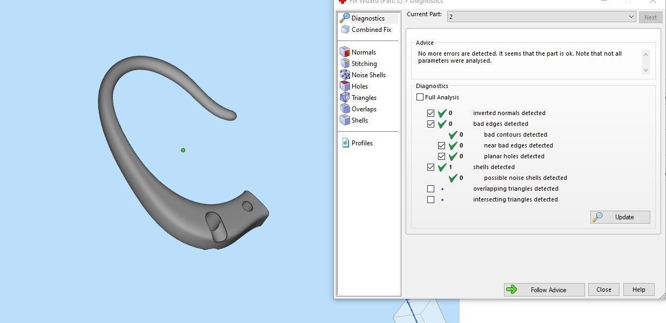
Task: Open the Stitching fixing page
Action: point(359,64)
